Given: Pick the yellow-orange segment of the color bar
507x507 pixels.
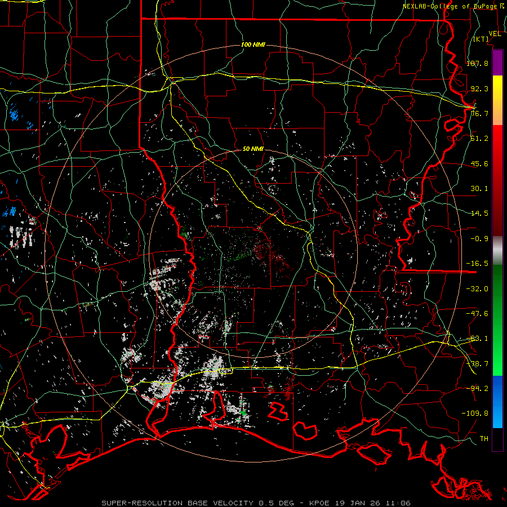Looking at the screenshot, I should tap(497, 100).
